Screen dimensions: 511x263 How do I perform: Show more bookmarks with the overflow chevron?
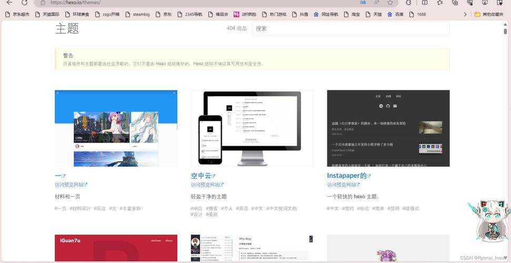pos(465,14)
